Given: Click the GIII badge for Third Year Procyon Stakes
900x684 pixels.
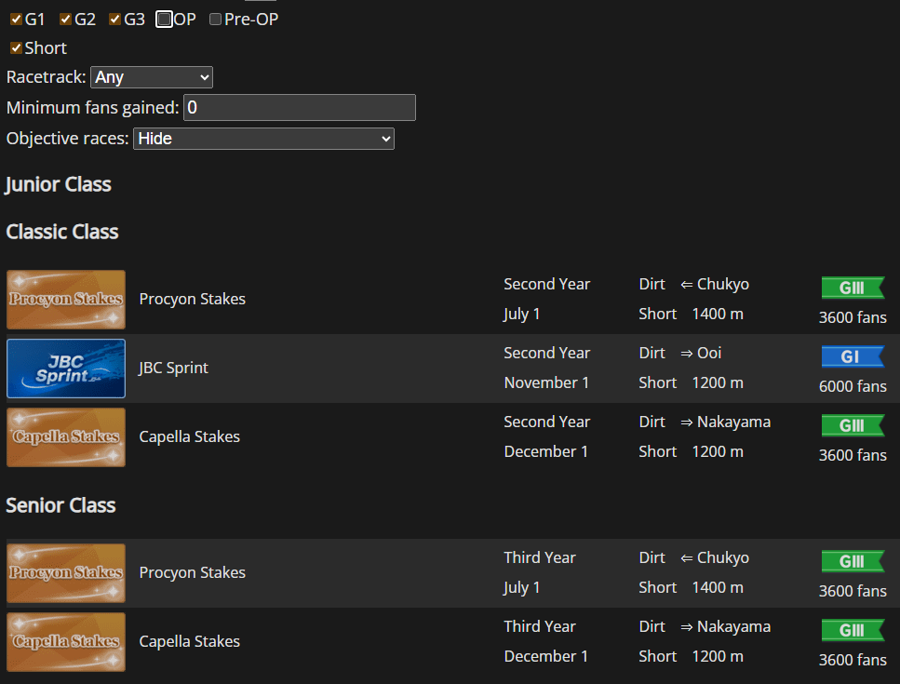Looking at the screenshot, I should 853,562.
